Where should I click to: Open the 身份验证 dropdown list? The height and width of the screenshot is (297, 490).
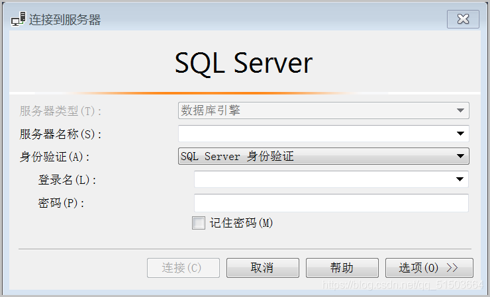(323, 156)
